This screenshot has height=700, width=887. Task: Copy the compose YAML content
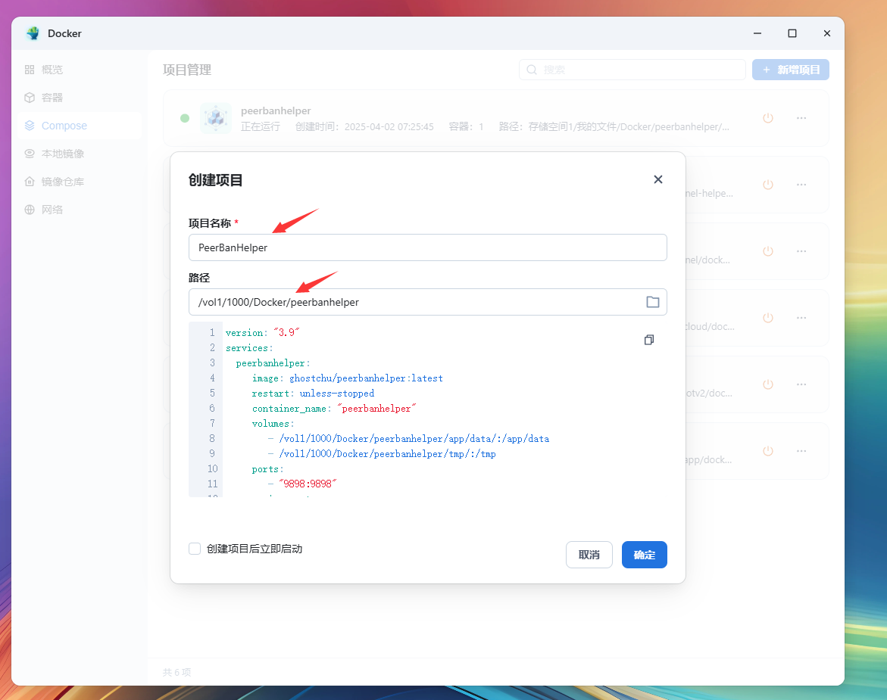pos(649,340)
